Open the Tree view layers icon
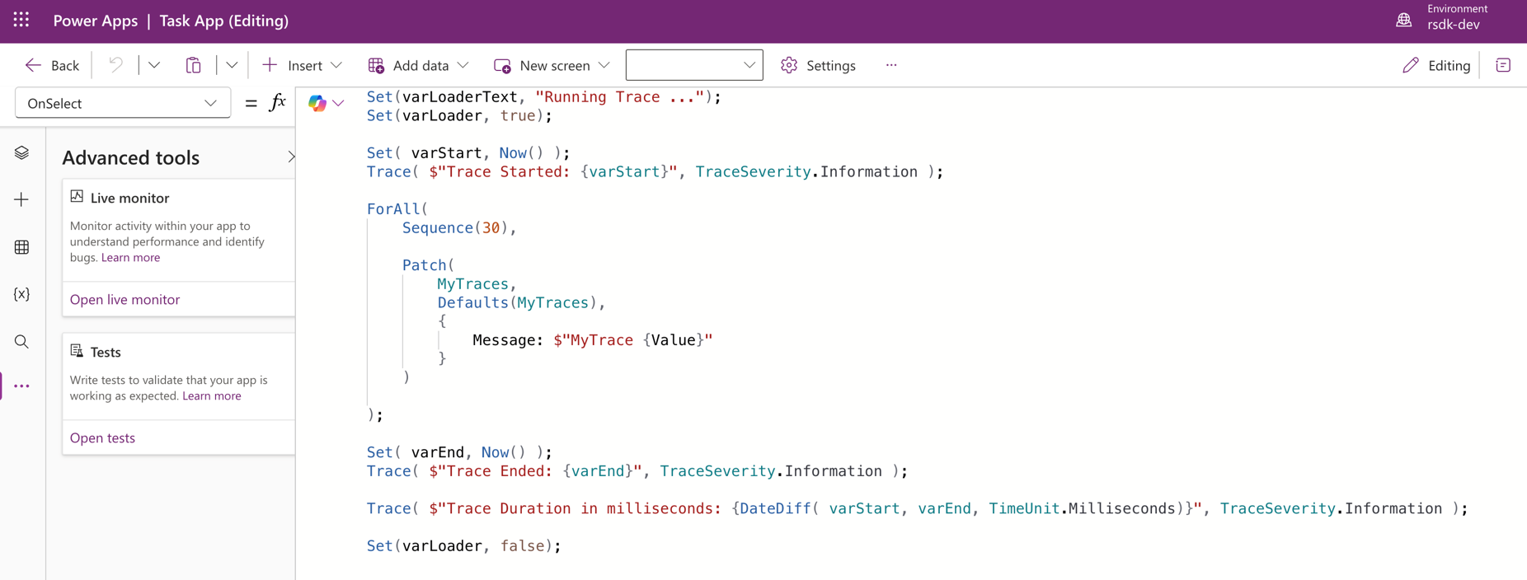The width and height of the screenshot is (1527, 580). pos(22,153)
